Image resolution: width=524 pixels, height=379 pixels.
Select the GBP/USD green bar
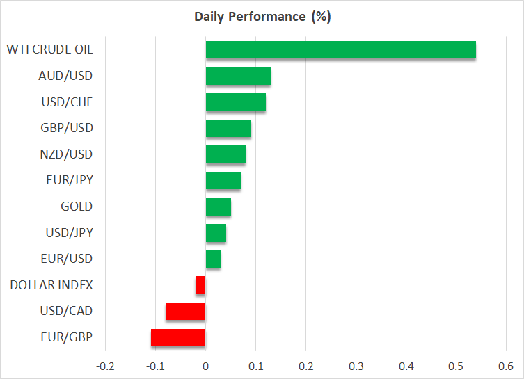pos(228,129)
